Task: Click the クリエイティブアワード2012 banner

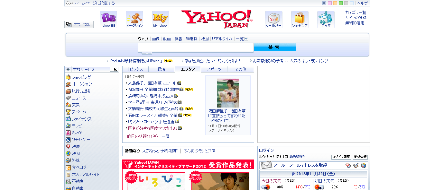Action: pyautogui.click(x=188, y=165)
